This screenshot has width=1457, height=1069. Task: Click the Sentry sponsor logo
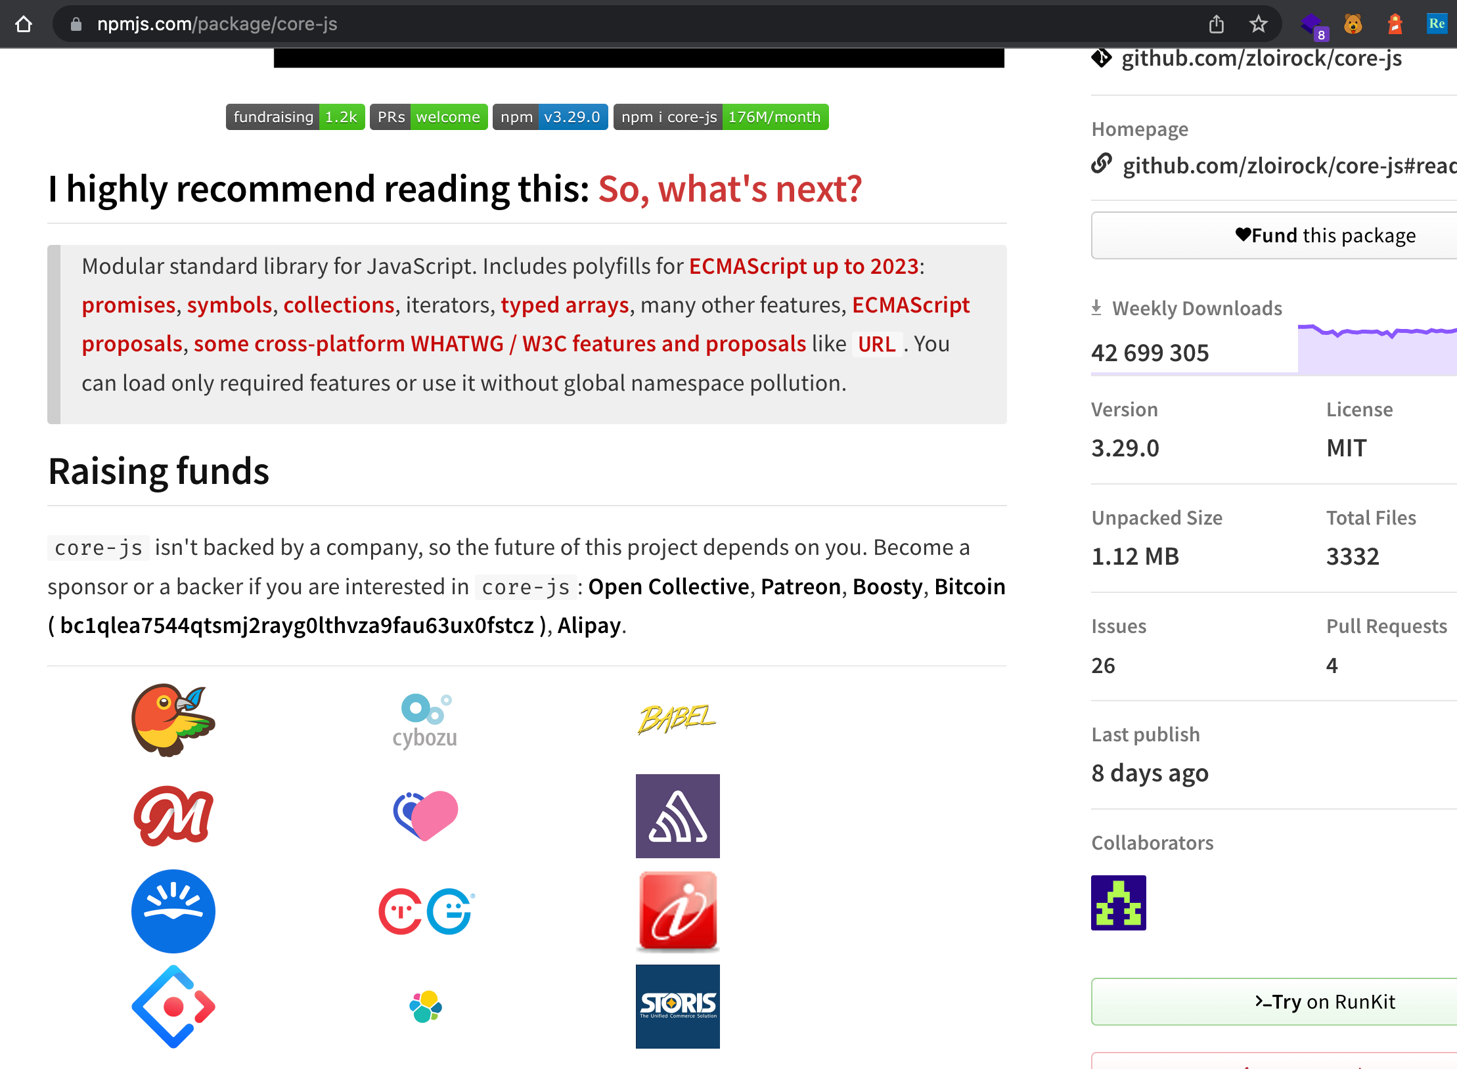pos(677,816)
